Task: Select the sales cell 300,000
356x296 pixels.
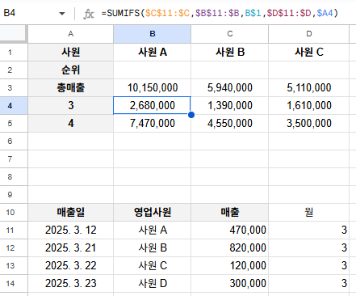Action: (x=230, y=283)
